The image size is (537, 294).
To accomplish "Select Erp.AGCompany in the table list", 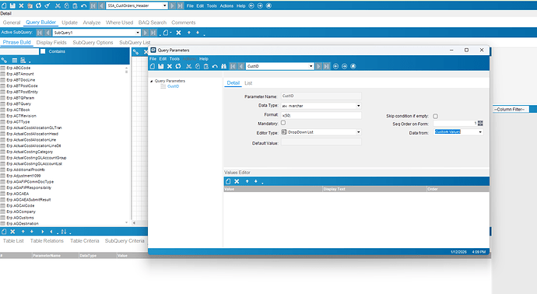I will 21,212.
